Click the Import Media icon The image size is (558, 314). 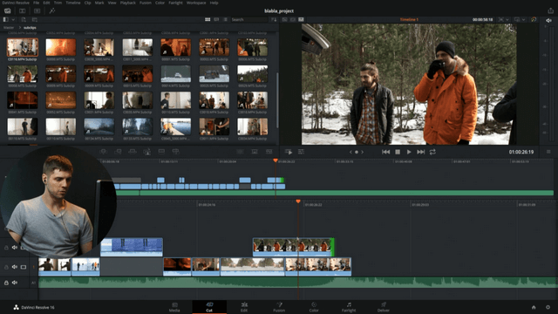24,19
